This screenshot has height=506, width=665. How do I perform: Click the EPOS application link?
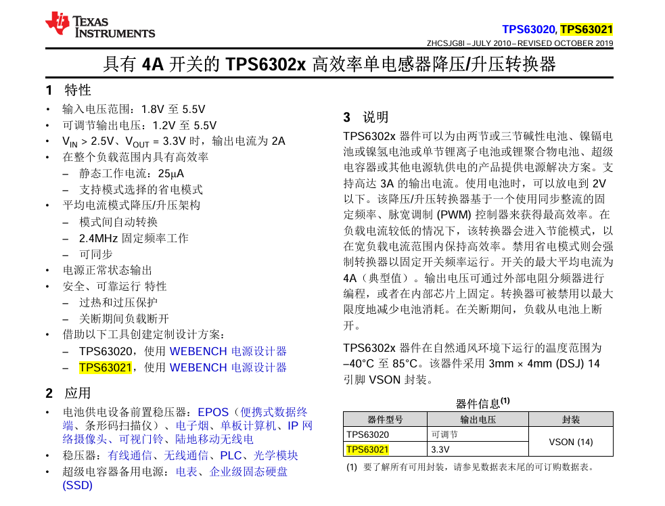(x=214, y=412)
